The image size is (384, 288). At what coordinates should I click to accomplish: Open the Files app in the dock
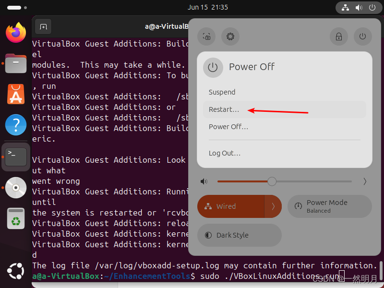(x=16, y=63)
